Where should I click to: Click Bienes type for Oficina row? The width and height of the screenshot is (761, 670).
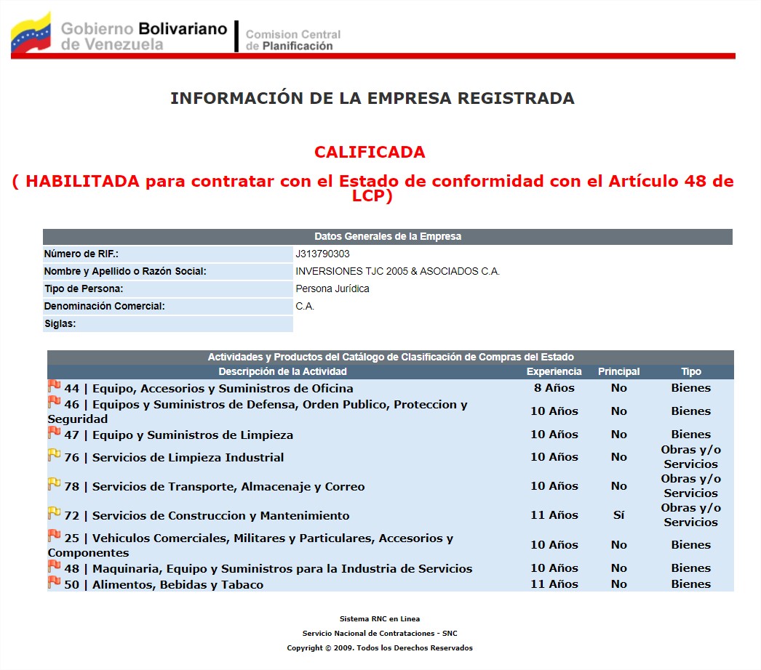click(691, 388)
